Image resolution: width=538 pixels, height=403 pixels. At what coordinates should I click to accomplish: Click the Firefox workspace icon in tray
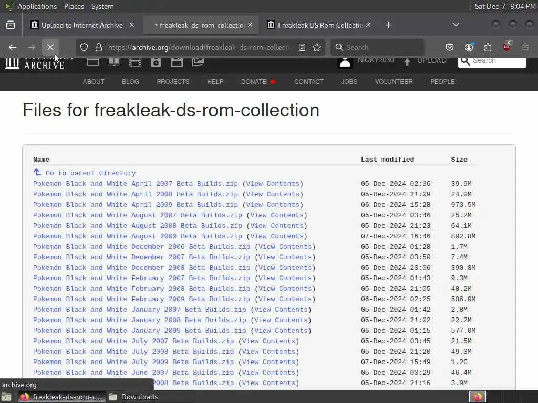click(x=477, y=397)
